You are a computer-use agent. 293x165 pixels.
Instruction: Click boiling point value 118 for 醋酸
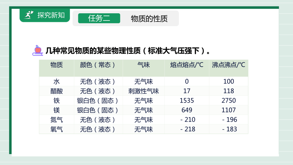(229, 91)
